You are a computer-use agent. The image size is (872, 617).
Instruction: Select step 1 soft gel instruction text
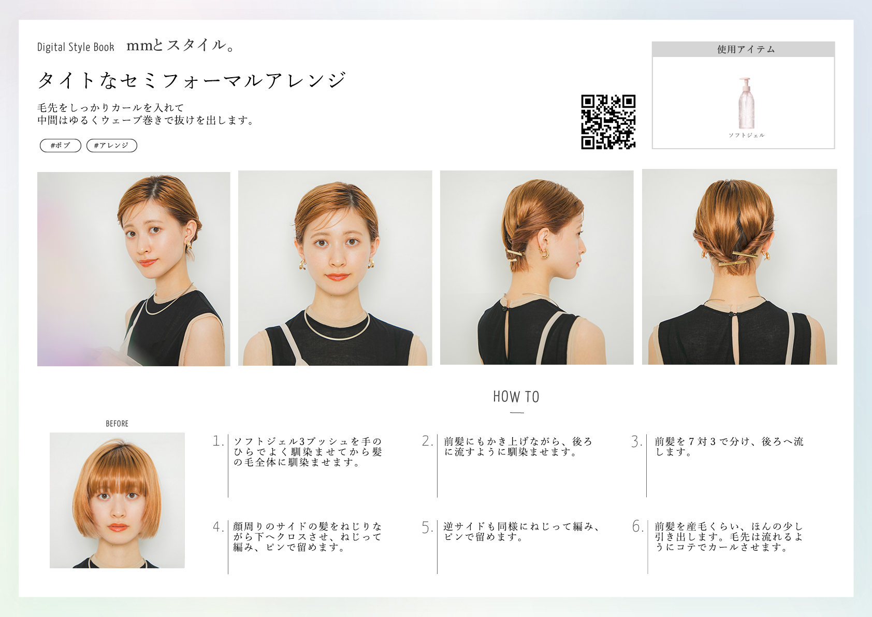tap(308, 452)
